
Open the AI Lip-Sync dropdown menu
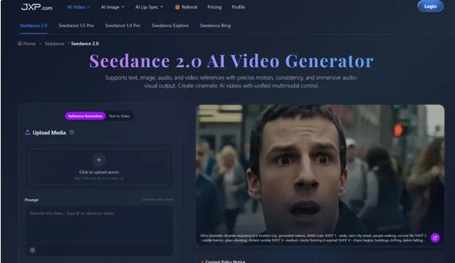[149, 7]
